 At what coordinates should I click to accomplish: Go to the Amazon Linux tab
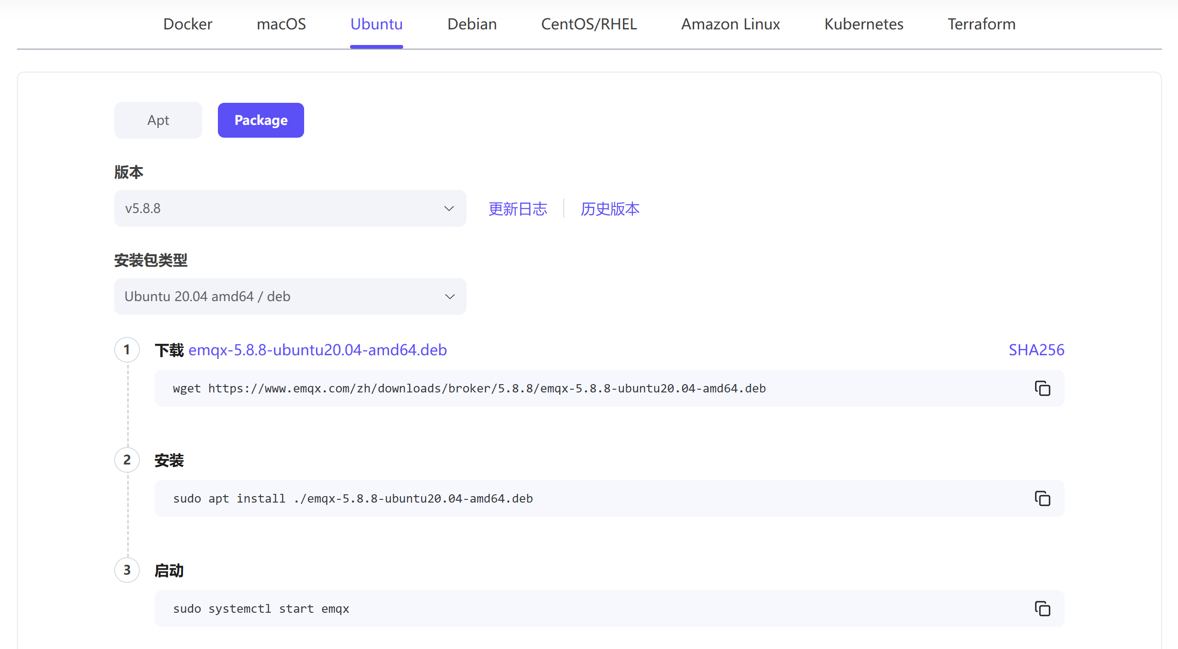coord(730,24)
